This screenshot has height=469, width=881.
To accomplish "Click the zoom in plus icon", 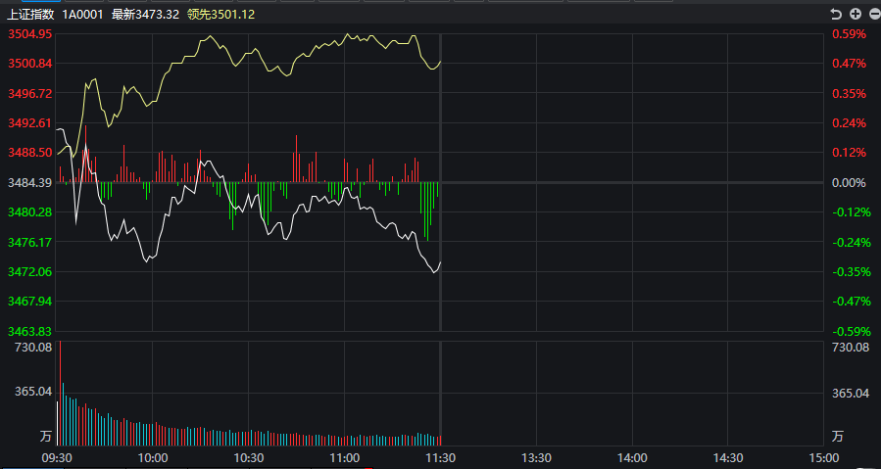I will pos(855,14).
